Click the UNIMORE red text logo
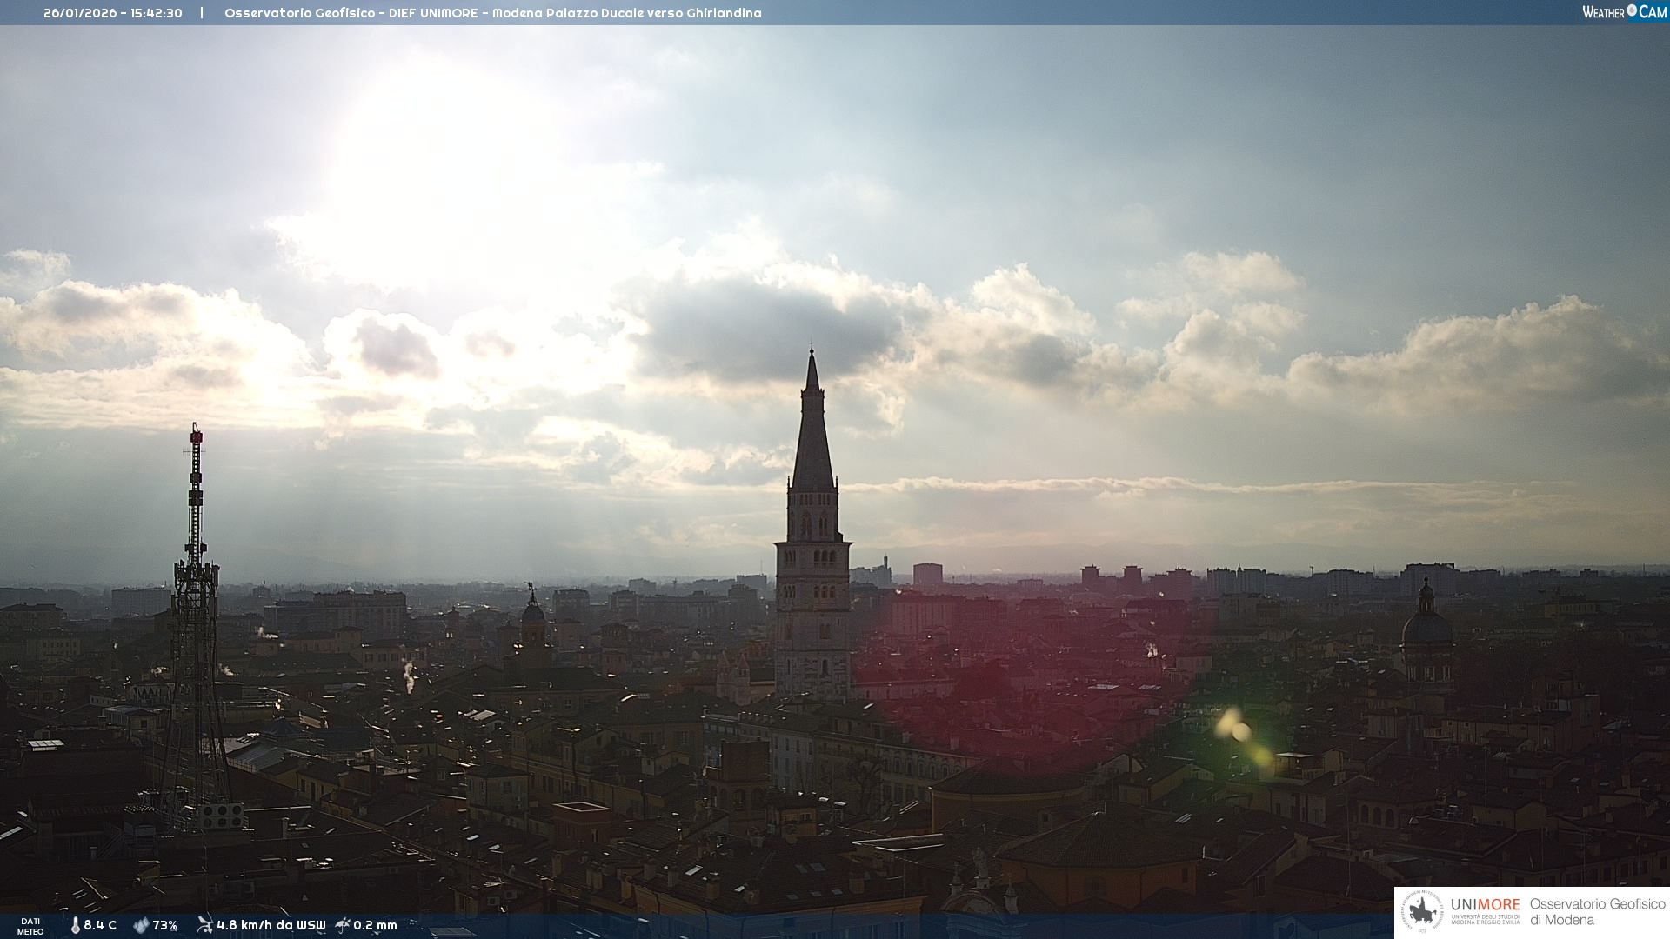The image size is (1670, 939). point(1485,905)
